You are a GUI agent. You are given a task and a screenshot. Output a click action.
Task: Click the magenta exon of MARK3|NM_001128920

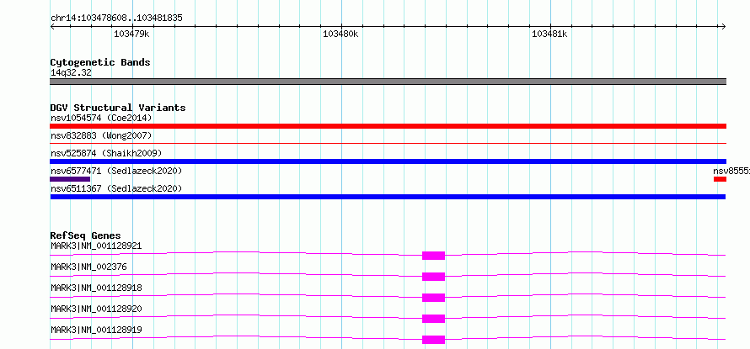(433, 319)
